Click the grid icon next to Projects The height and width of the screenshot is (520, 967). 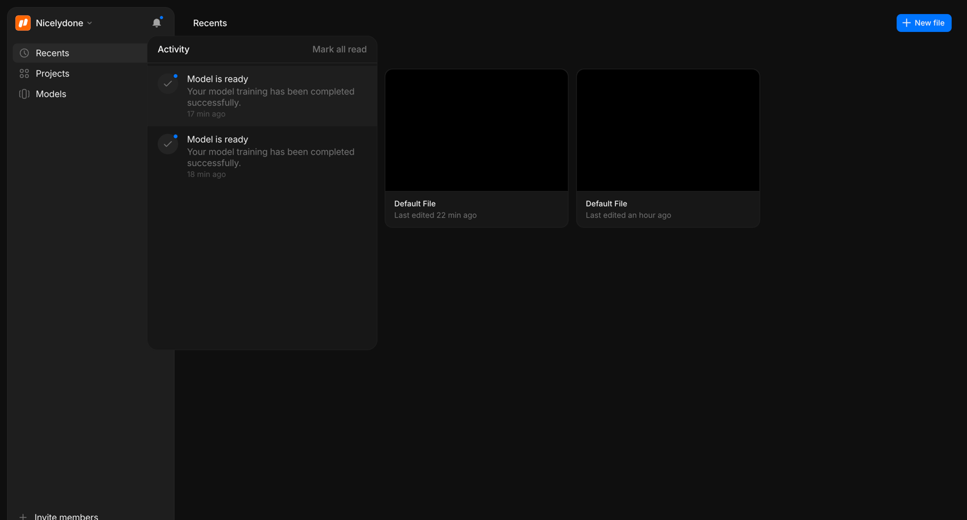click(24, 73)
